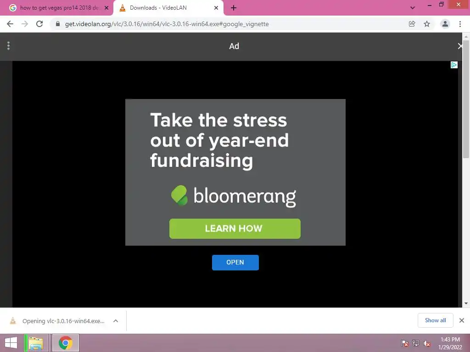The width and height of the screenshot is (470, 352).
Task: Click the bloomerang logo in the ad
Action: click(234, 196)
